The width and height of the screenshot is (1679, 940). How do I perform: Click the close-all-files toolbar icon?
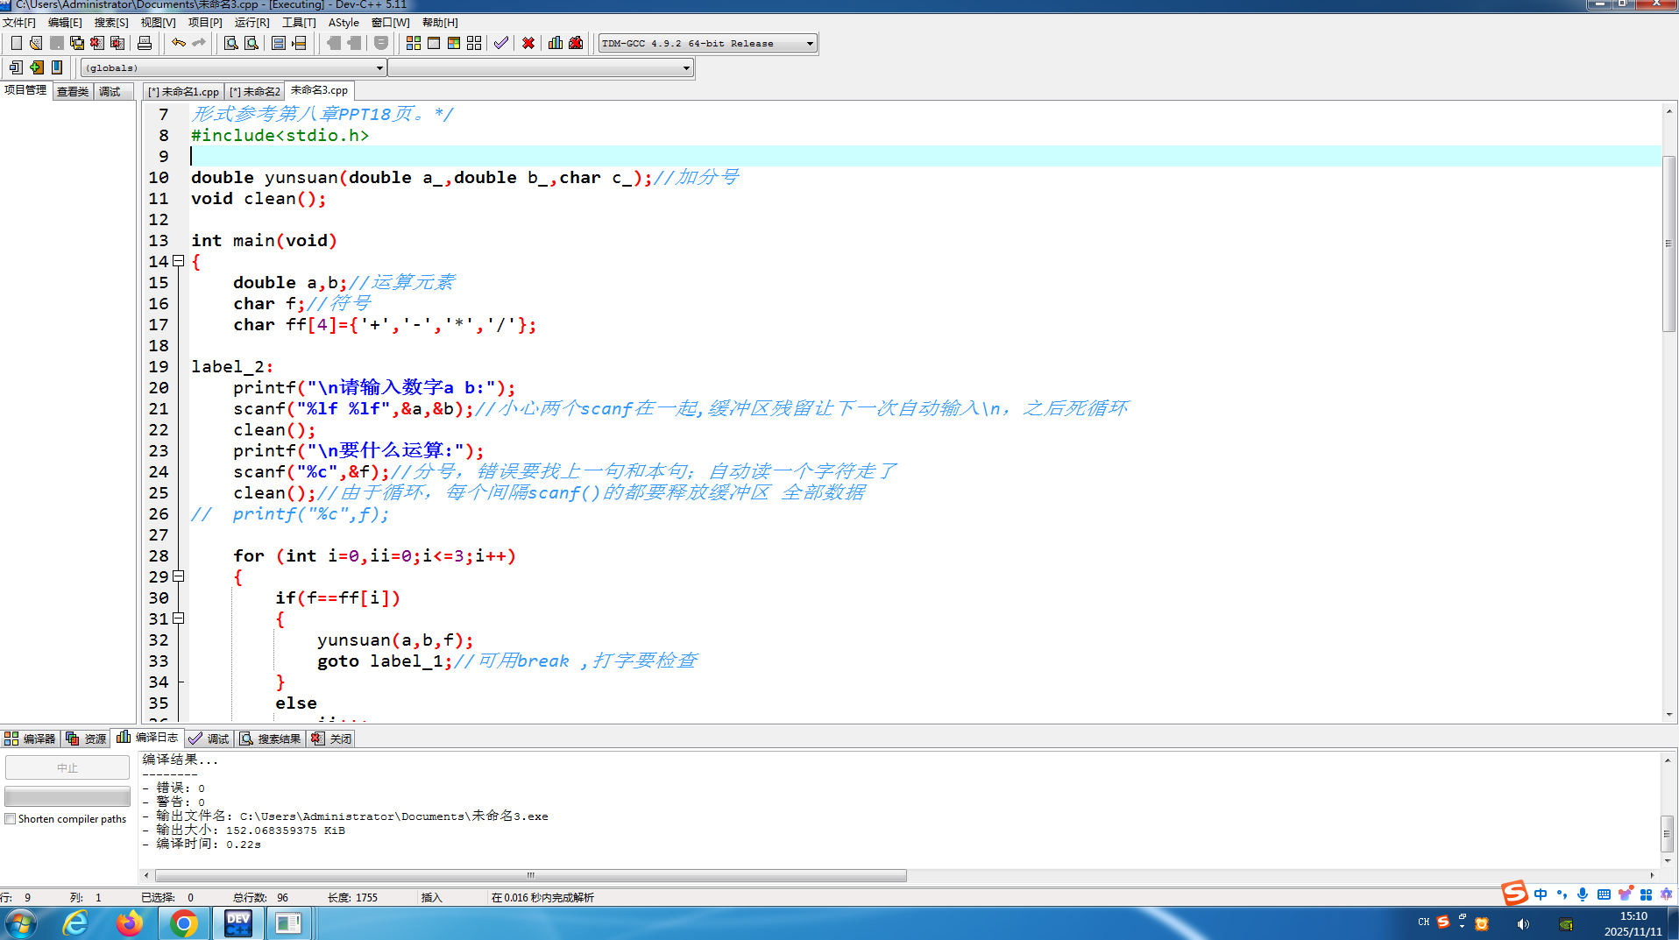[117, 43]
